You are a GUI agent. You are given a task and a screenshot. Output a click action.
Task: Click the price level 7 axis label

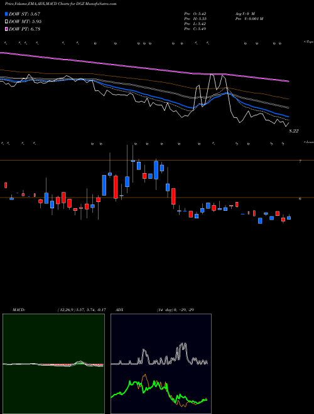point(300,161)
